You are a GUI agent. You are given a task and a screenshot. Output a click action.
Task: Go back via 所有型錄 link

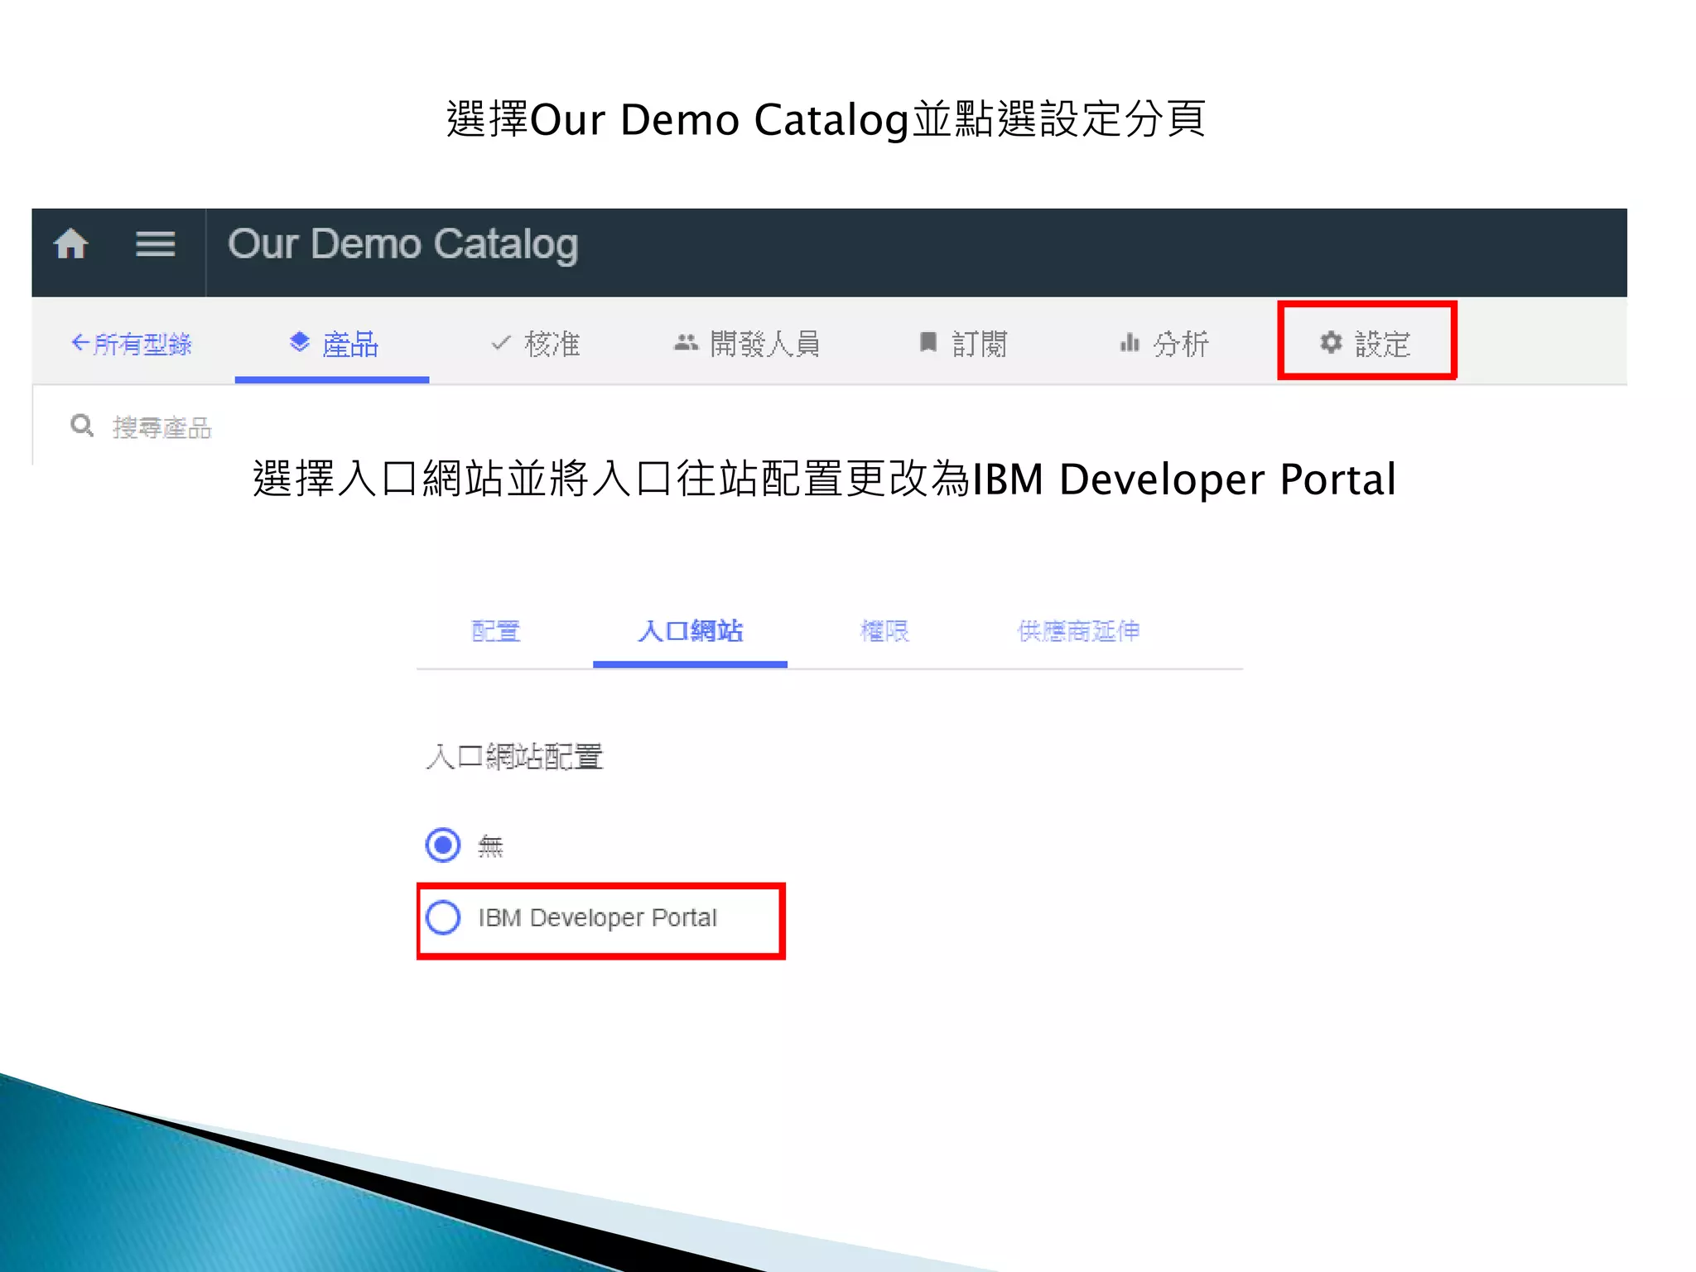131,344
